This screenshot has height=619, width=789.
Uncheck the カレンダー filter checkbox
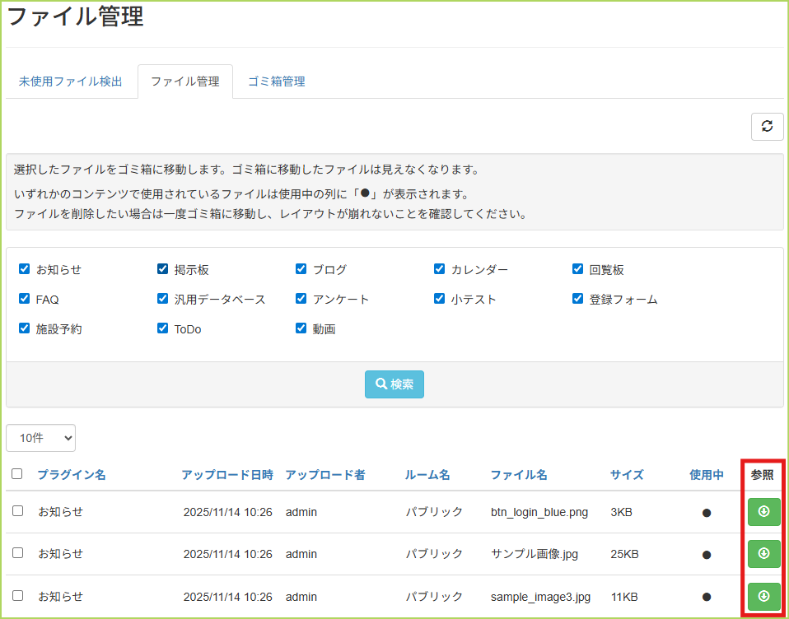coord(440,269)
